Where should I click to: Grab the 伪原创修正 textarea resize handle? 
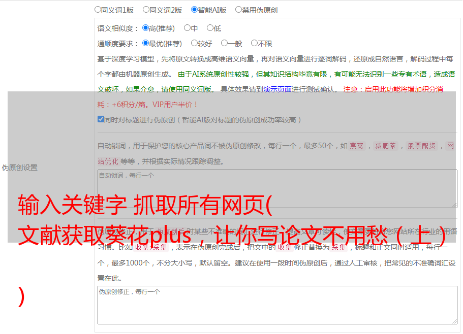(x=454, y=321)
